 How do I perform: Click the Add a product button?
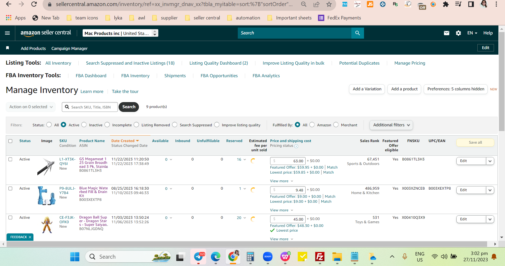404,89
